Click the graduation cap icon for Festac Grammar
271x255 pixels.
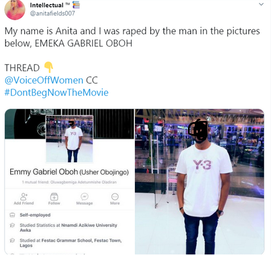coord(12,240)
